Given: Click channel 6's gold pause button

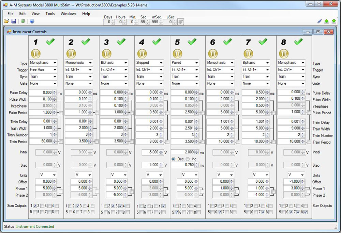Looking at the screenshot, I should 213,54.
